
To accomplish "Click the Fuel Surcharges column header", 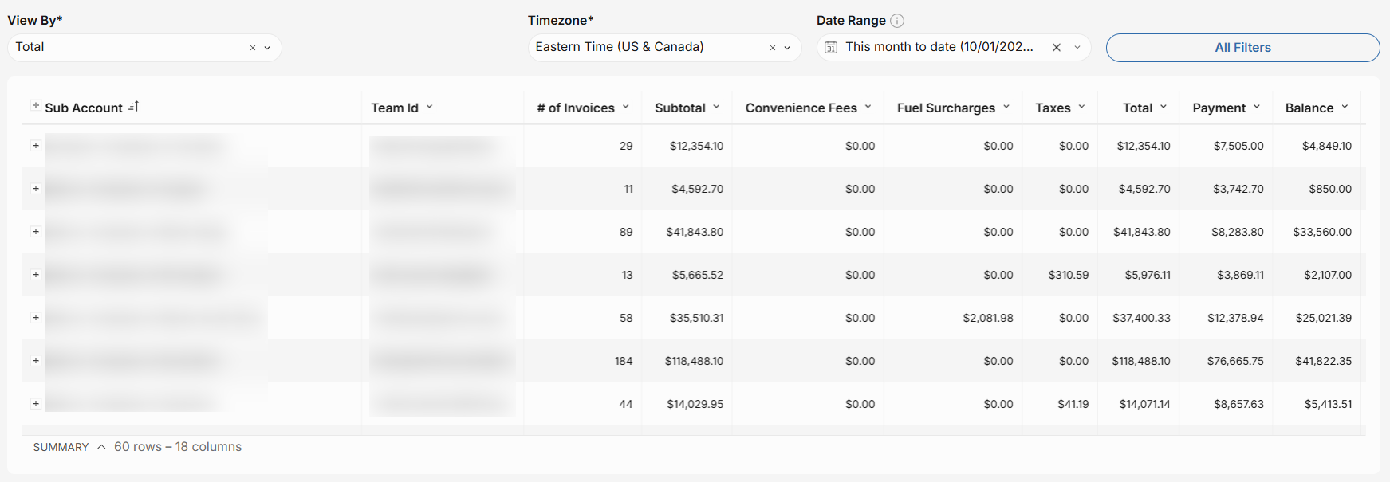I will [946, 108].
